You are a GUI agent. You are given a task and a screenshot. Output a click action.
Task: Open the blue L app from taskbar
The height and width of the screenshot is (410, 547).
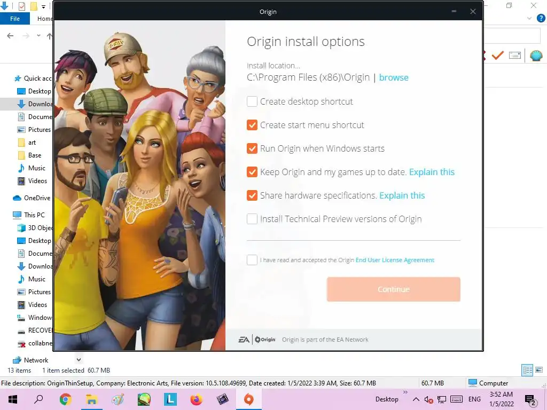click(170, 399)
